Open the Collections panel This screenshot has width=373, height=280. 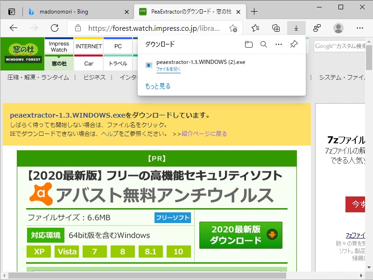pos(276,28)
